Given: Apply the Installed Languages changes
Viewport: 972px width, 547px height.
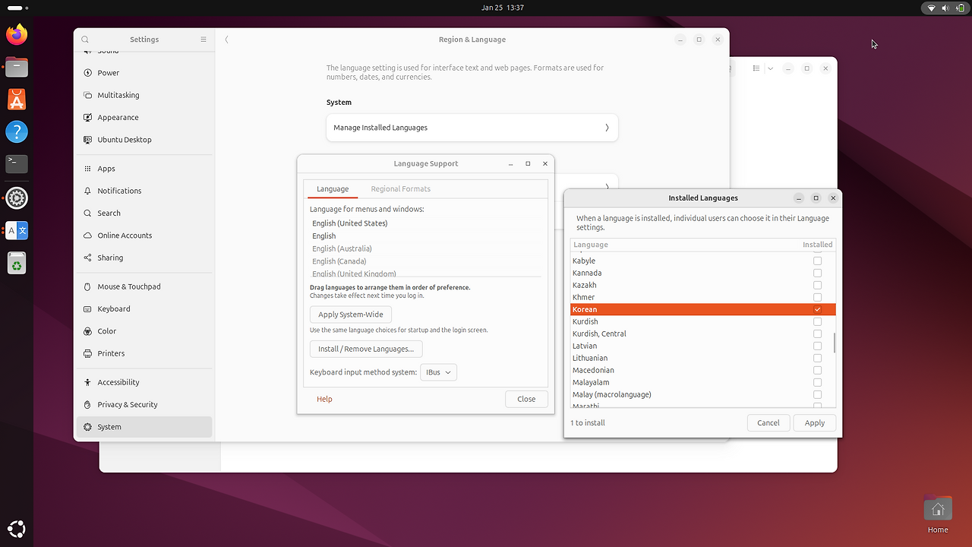Looking at the screenshot, I should [815, 422].
